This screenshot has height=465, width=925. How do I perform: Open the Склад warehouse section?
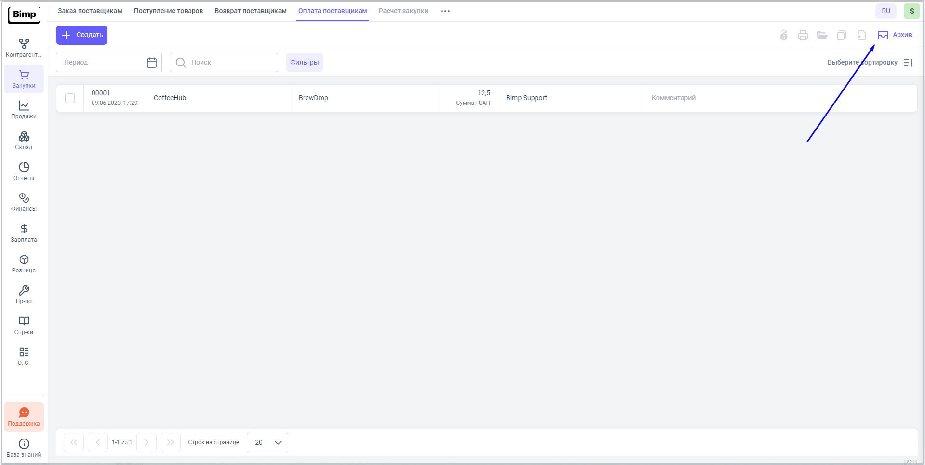(24, 141)
